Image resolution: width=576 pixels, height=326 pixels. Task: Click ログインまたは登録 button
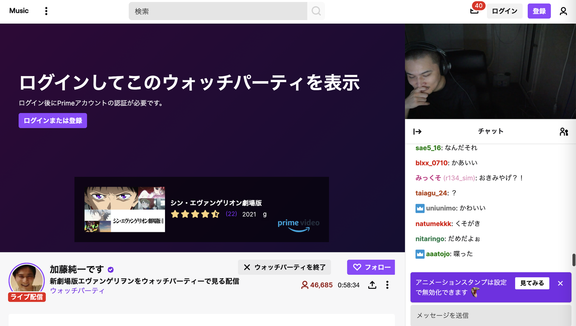click(53, 120)
